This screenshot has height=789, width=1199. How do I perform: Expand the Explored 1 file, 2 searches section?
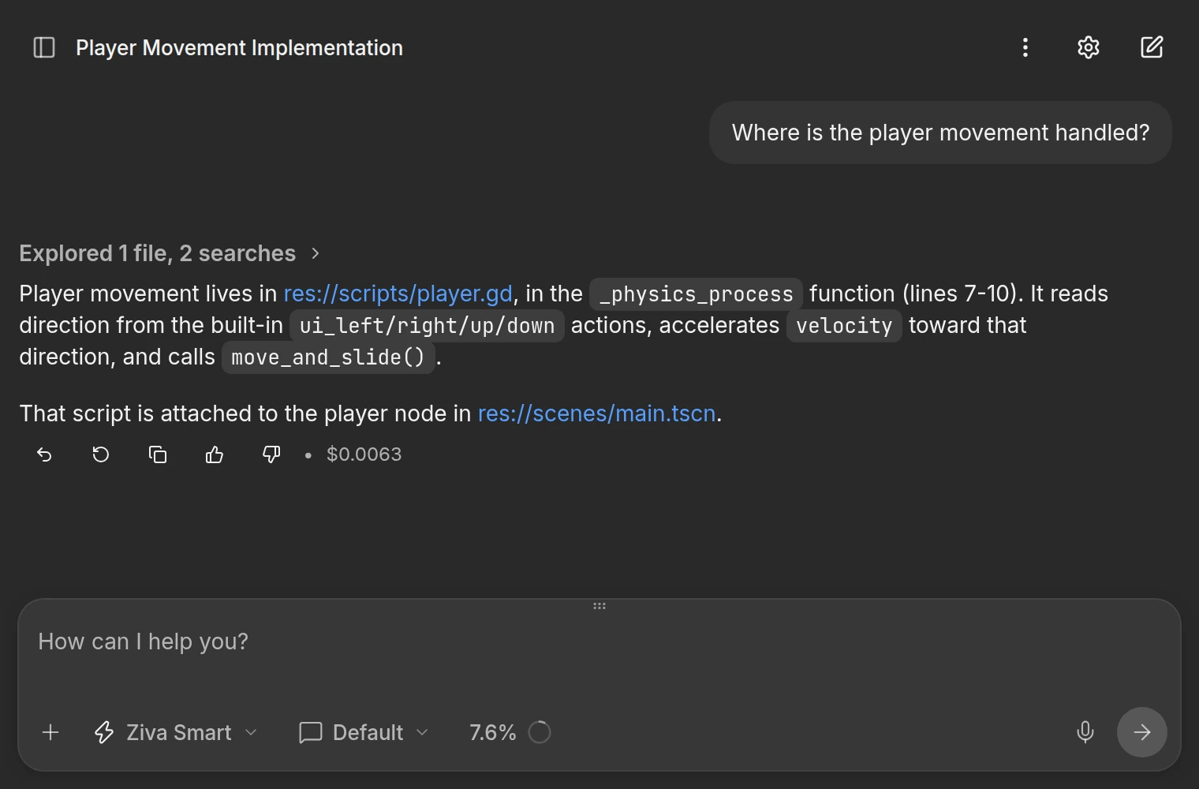170,253
